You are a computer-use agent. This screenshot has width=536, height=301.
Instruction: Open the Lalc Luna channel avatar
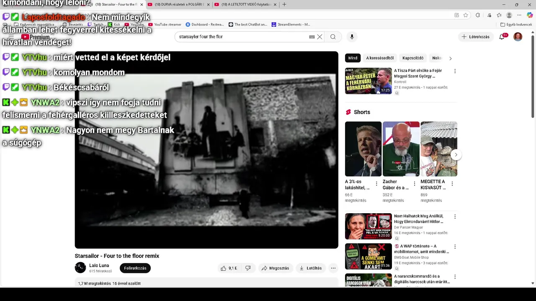80,268
